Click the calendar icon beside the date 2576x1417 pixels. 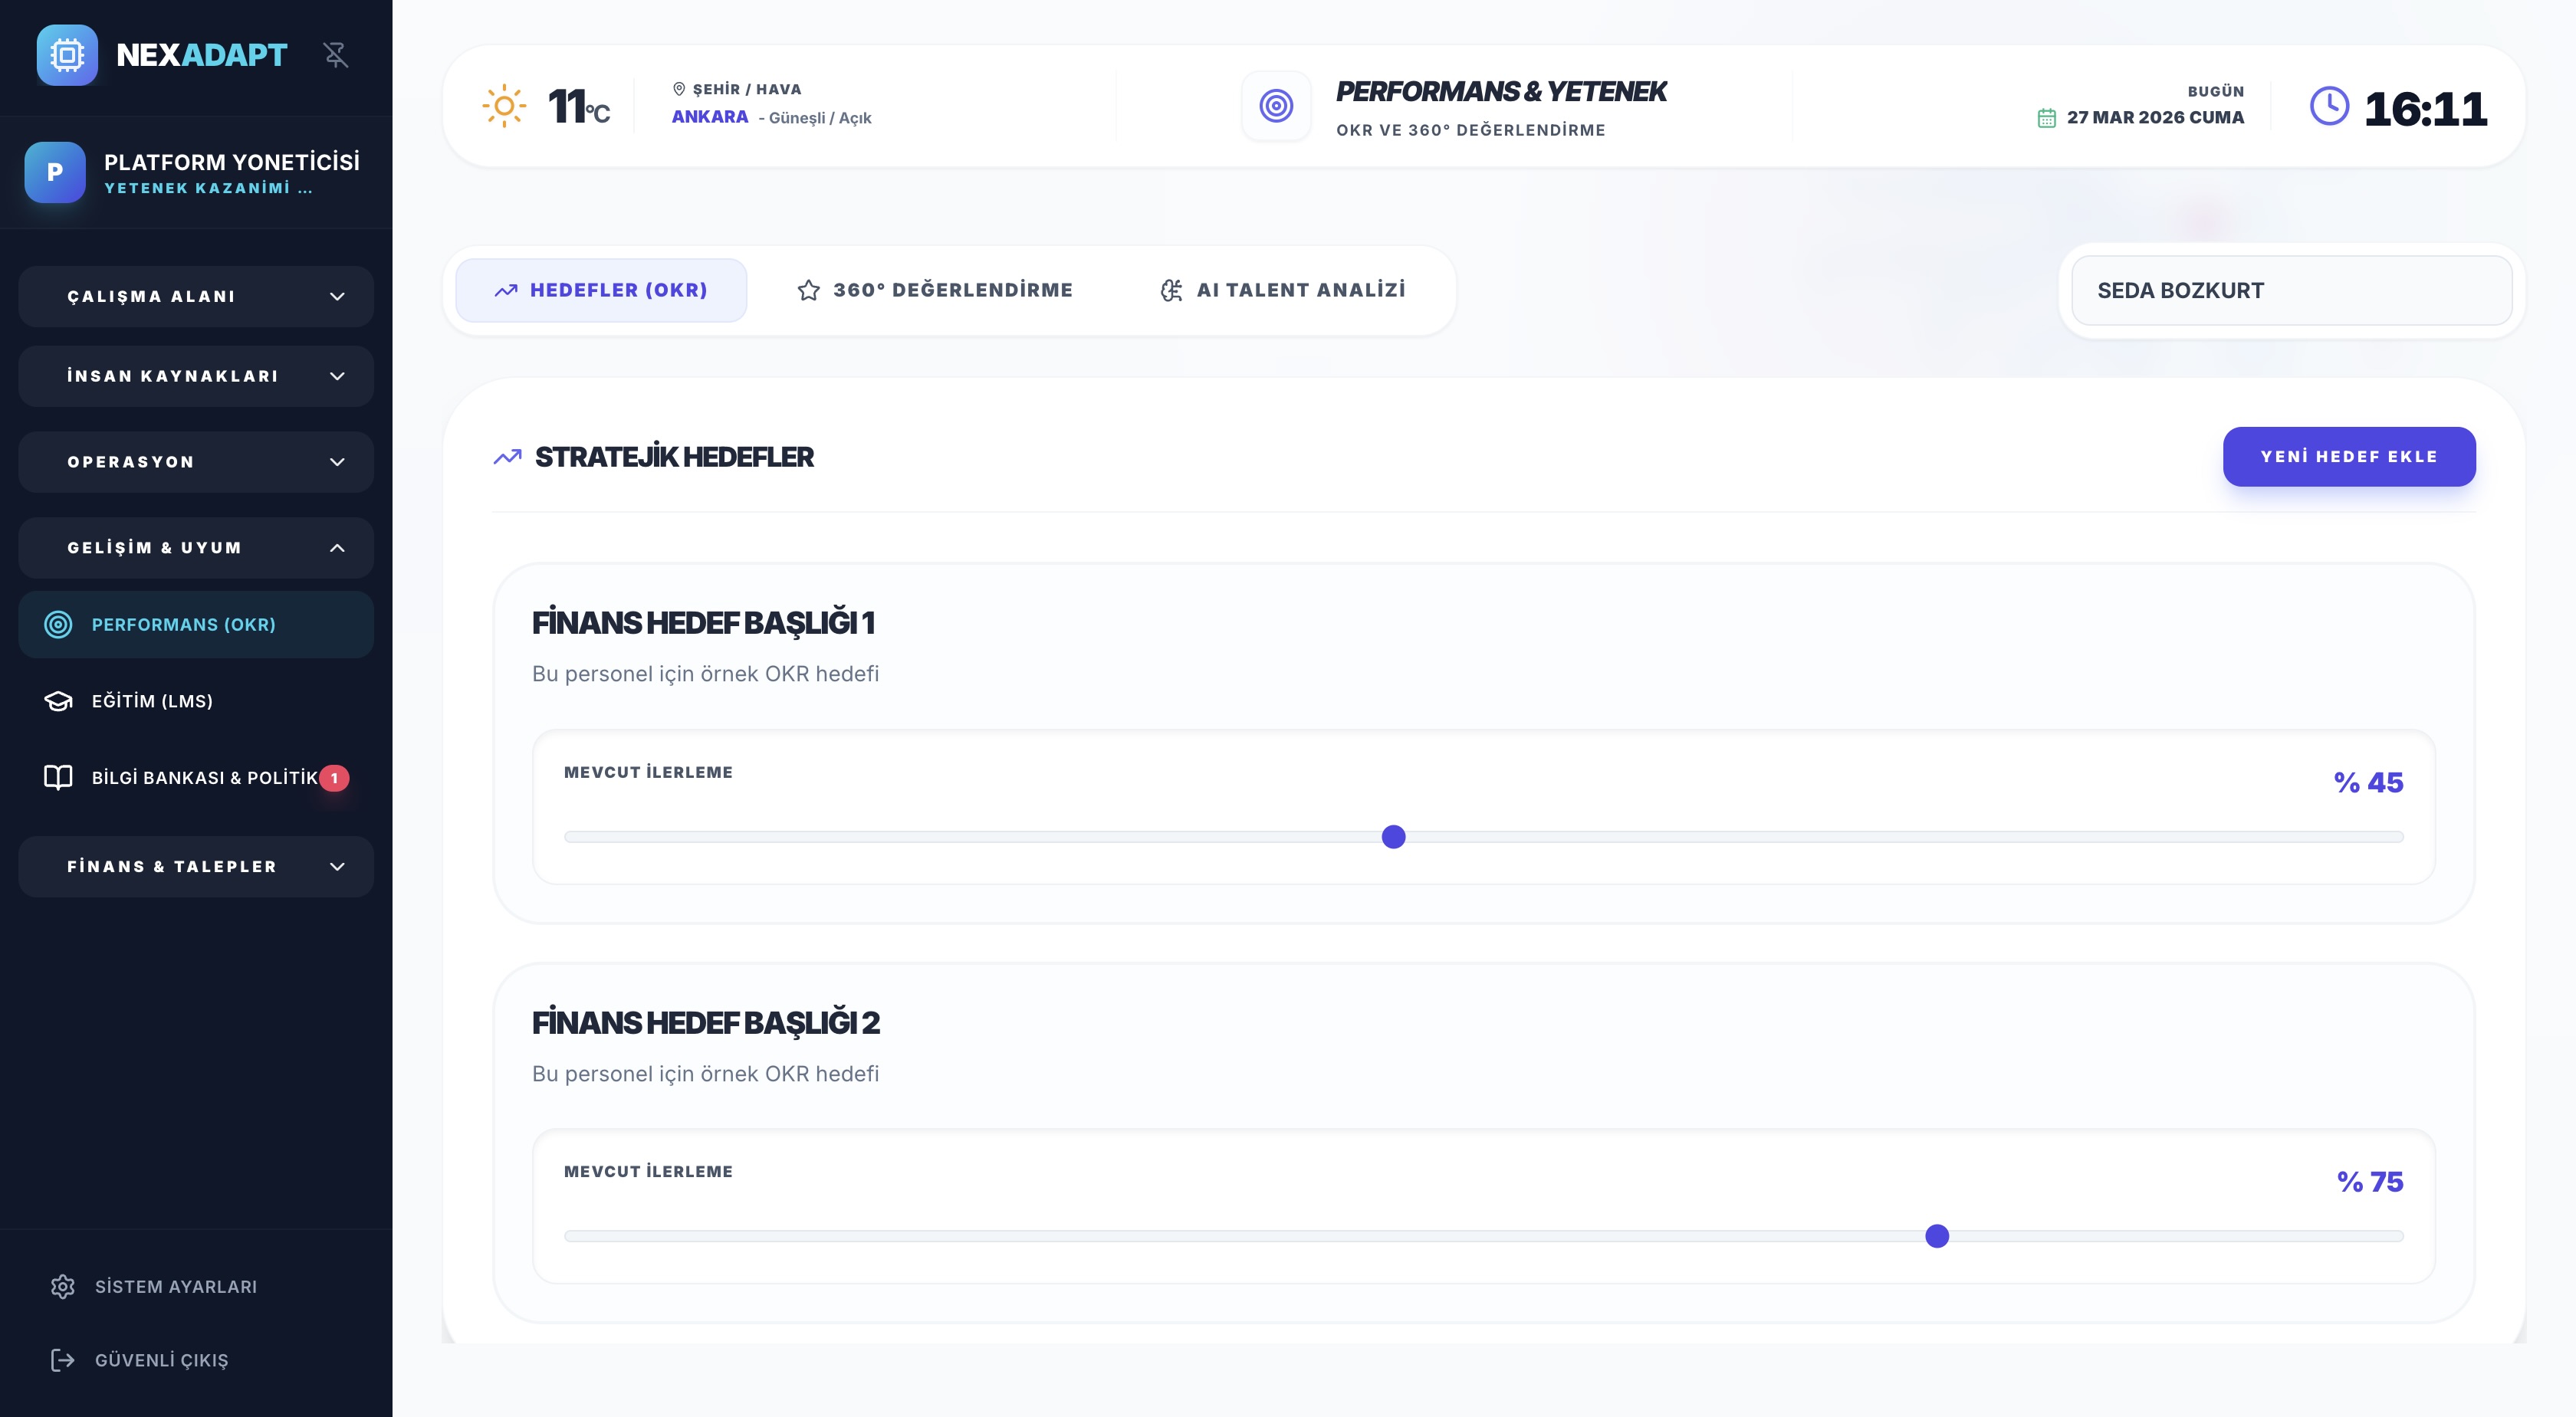[x=2047, y=118]
